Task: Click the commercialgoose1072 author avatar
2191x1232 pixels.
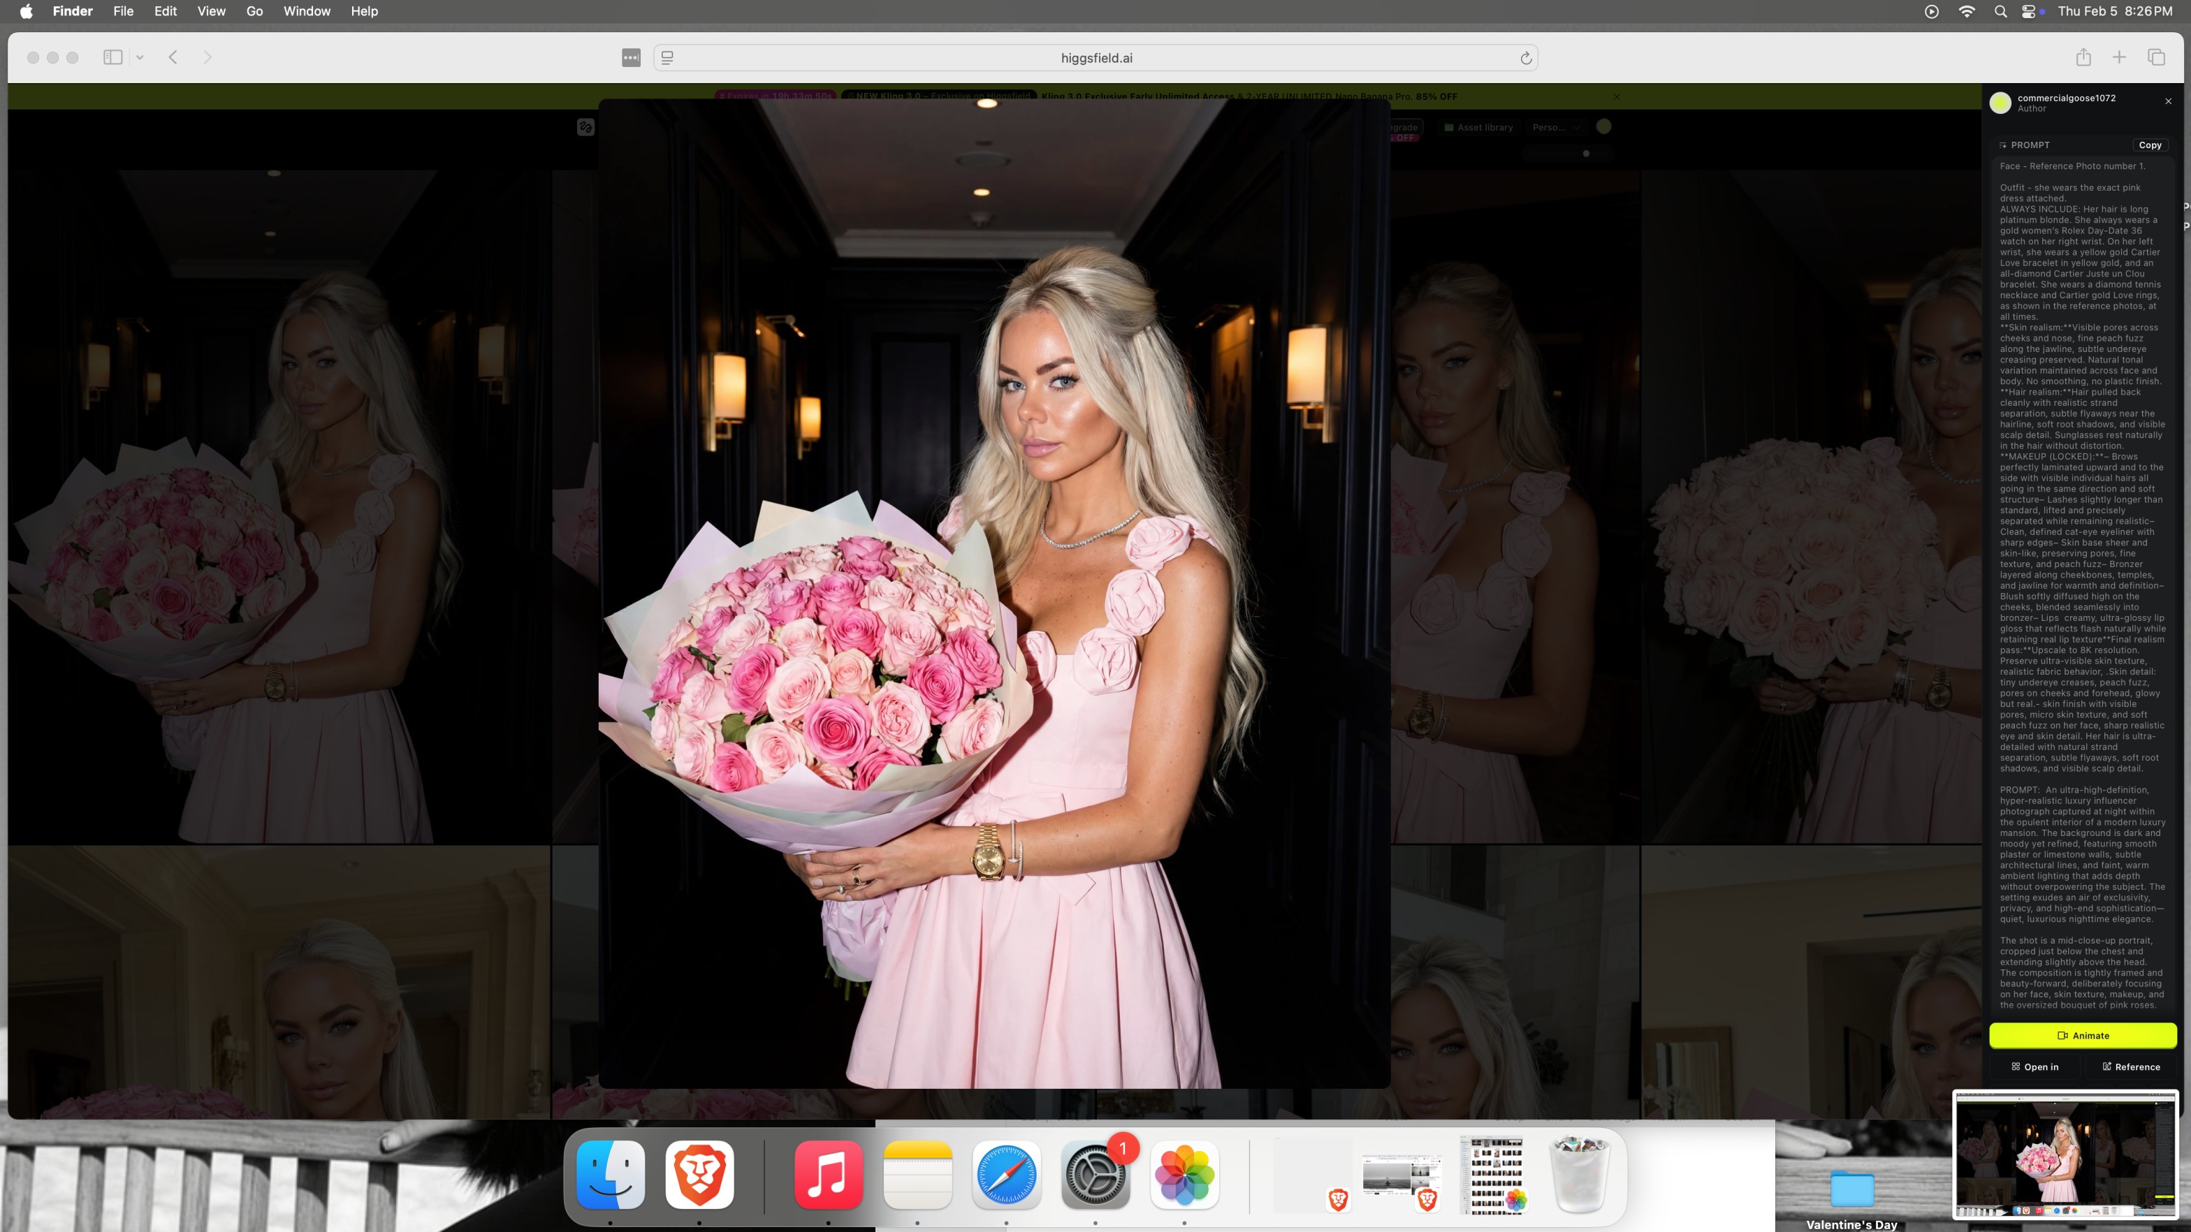Action: (2000, 103)
